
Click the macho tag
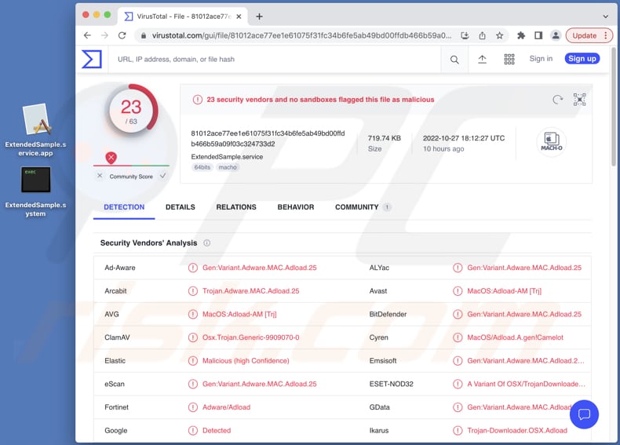point(228,167)
